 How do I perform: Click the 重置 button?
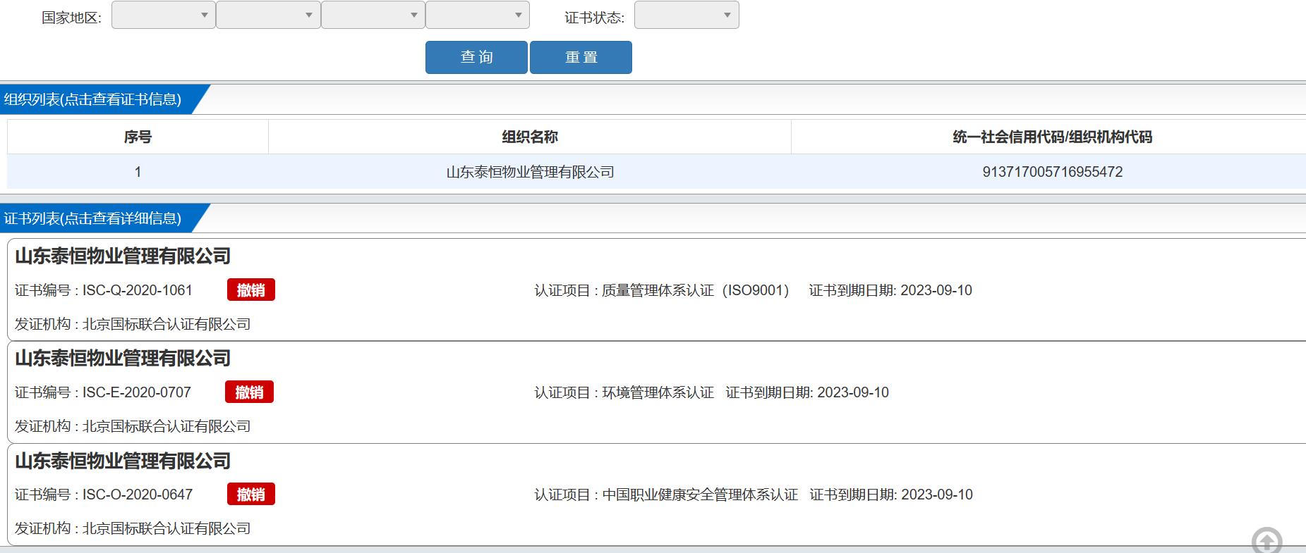click(581, 57)
